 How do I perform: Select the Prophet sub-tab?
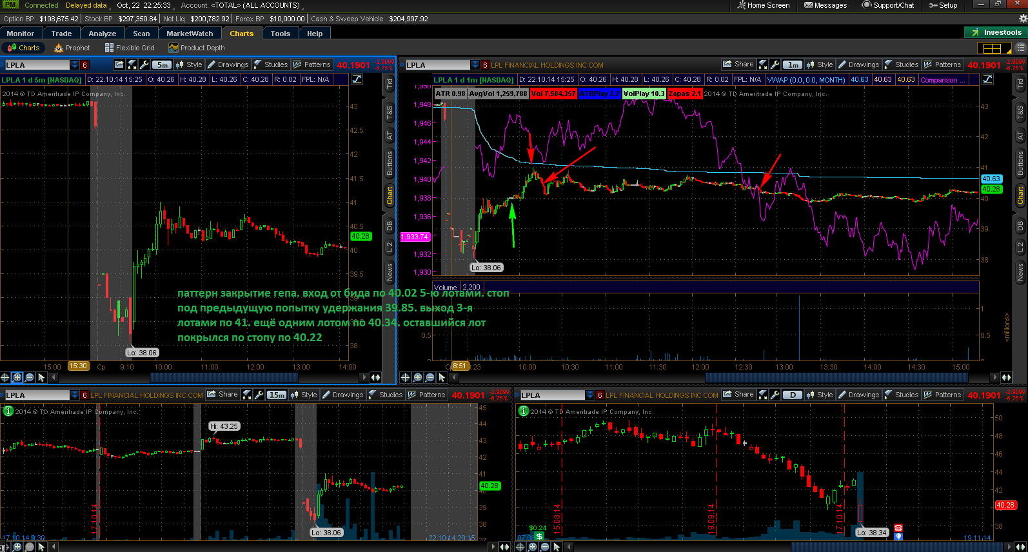coord(72,48)
